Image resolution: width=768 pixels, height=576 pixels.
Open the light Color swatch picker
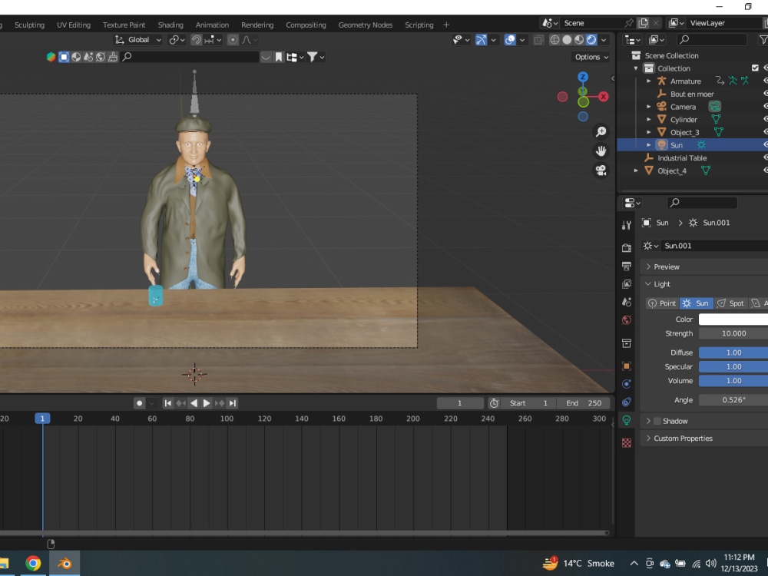[x=733, y=319]
